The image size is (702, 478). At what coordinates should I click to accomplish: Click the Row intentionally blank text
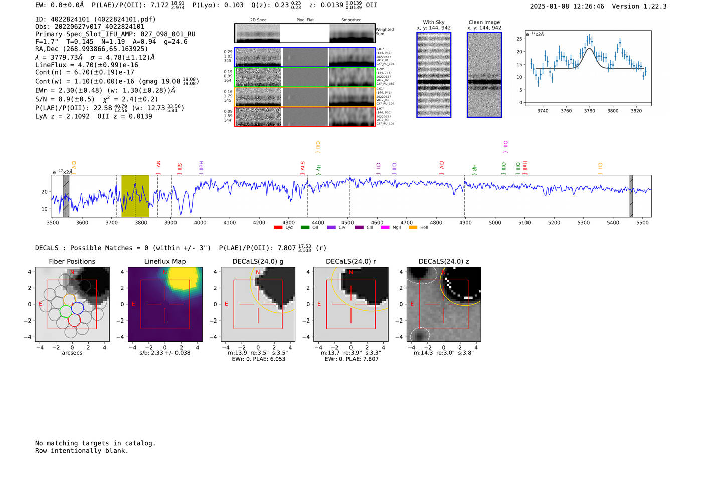coord(82,451)
